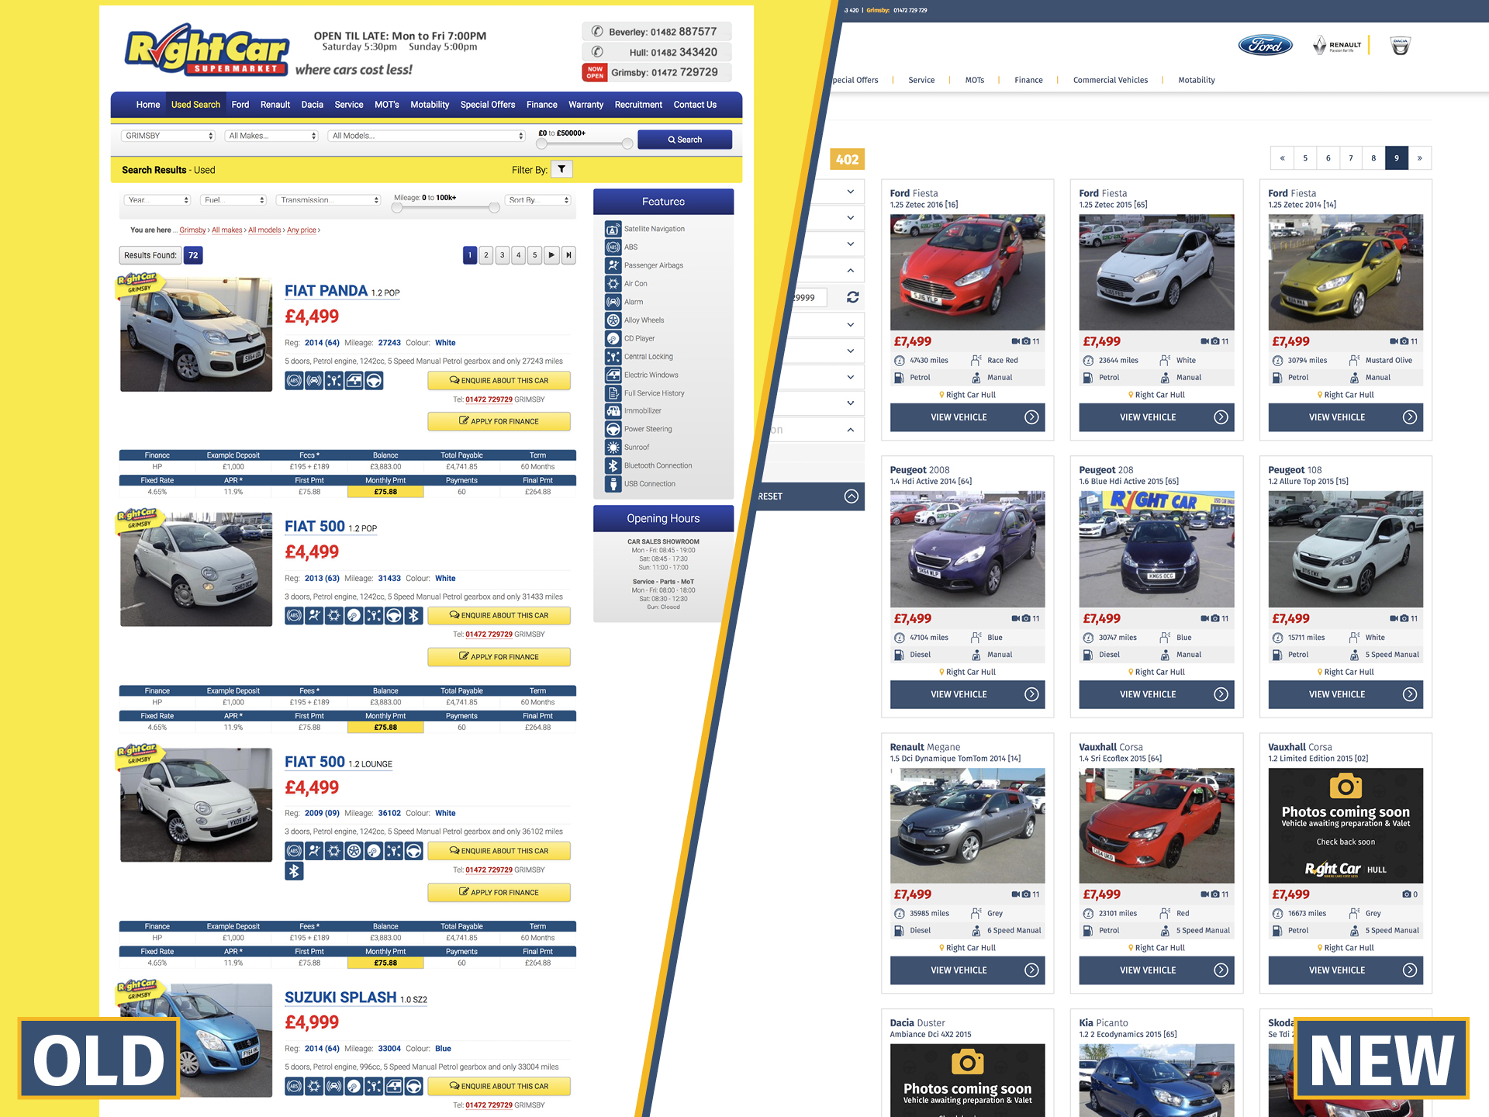Click the Immobilizer feature icon
Image resolution: width=1489 pixels, height=1117 pixels.
pyautogui.click(x=613, y=411)
